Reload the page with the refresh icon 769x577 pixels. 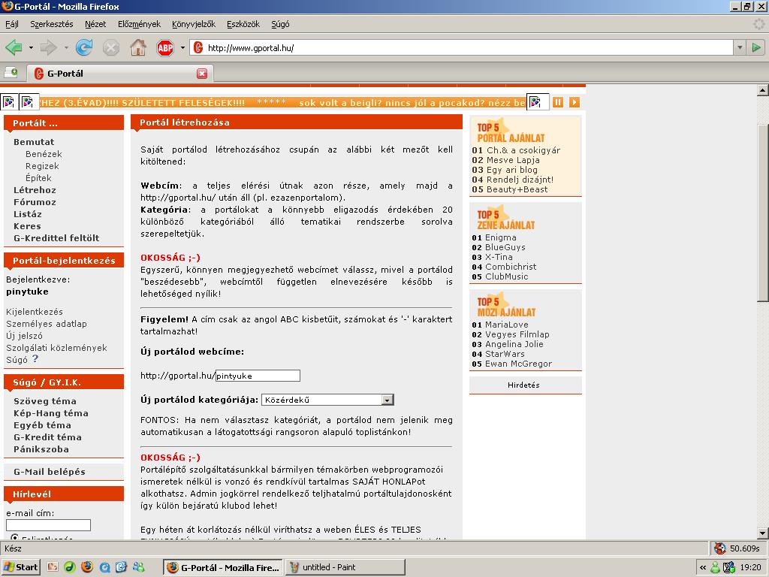click(84, 48)
